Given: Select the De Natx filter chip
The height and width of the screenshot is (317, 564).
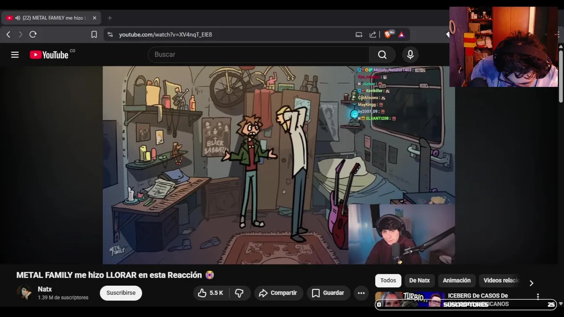Looking at the screenshot, I should tap(419, 280).
